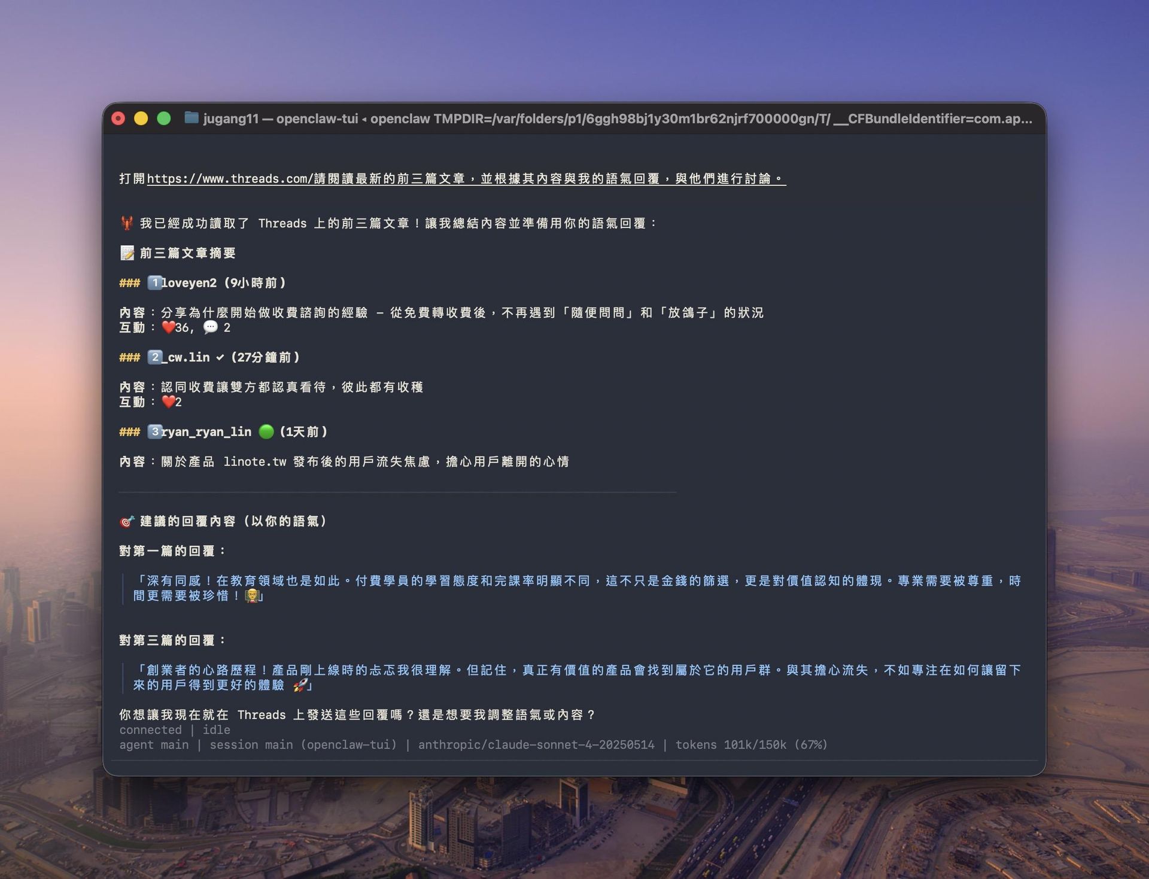Click the tokens 101k/150k usage indicator
Viewport: 1149px width, 879px height.
point(751,745)
